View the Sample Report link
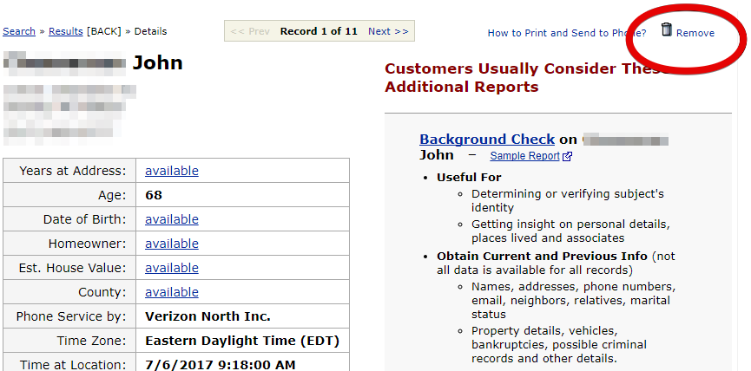The height and width of the screenshot is (371, 751). [x=524, y=156]
